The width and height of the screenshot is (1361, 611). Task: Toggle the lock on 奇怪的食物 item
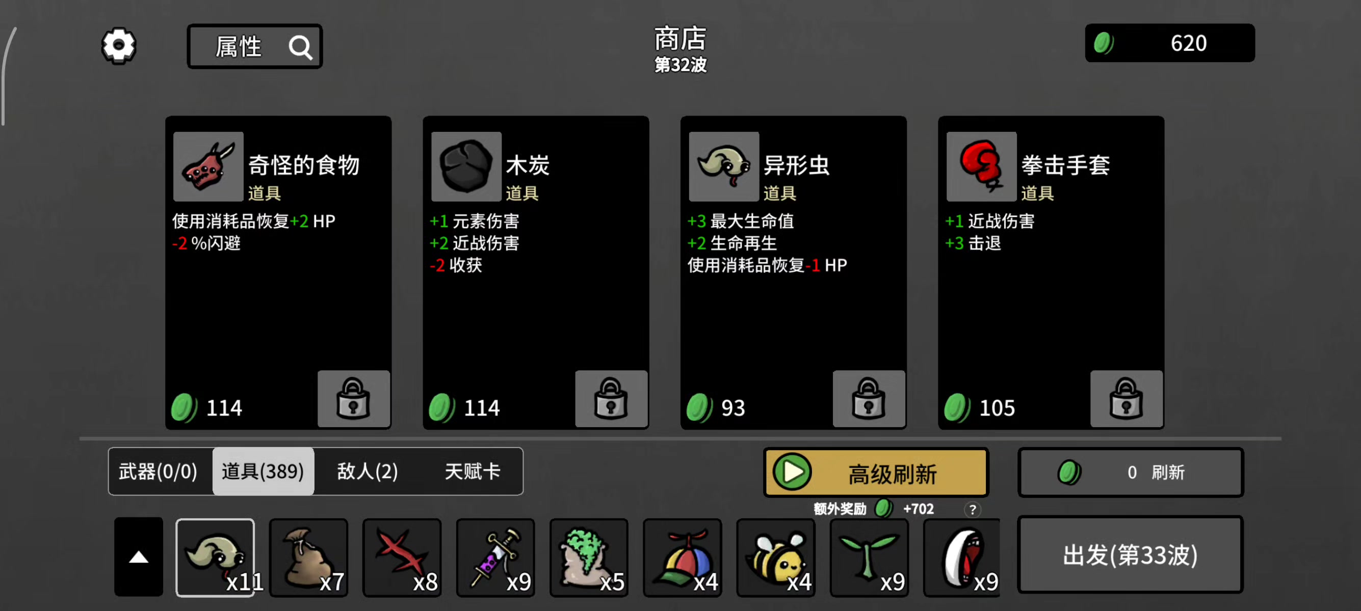(x=353, y=398)
